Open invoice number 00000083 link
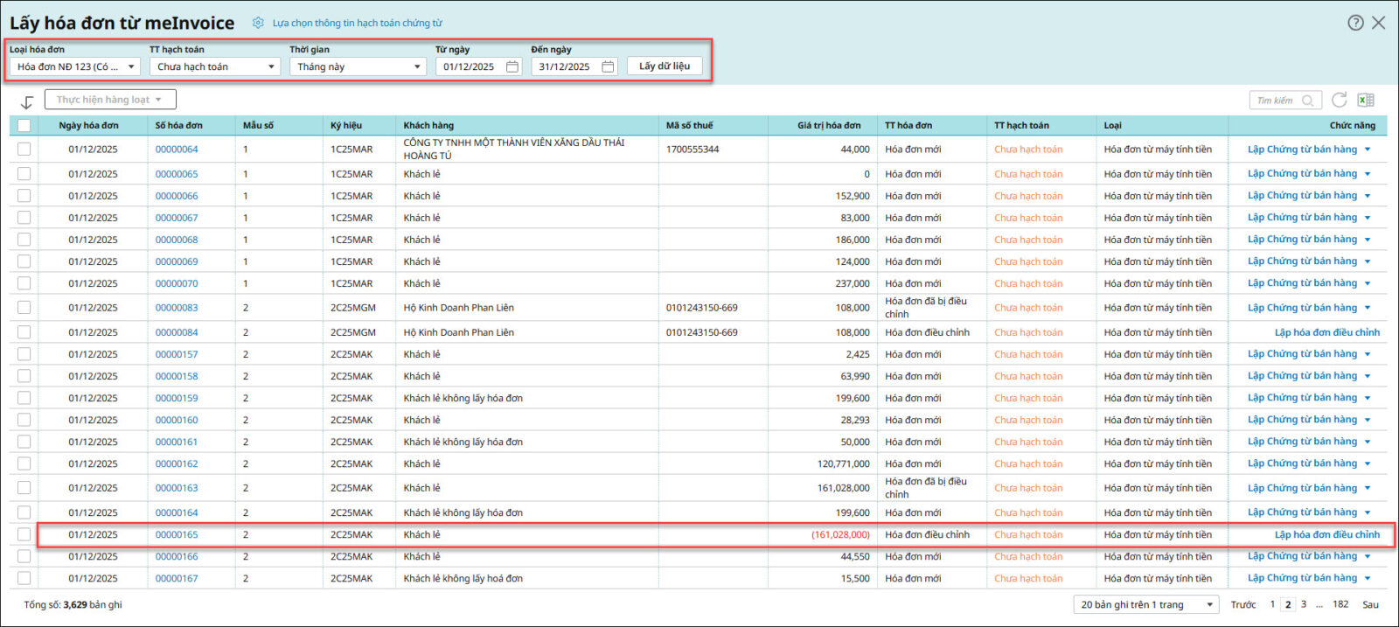The height and width of the screenshot is (627, 1399). [x=177, y=308]
